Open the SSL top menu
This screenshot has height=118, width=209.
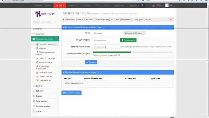click(x=97, y=5)
